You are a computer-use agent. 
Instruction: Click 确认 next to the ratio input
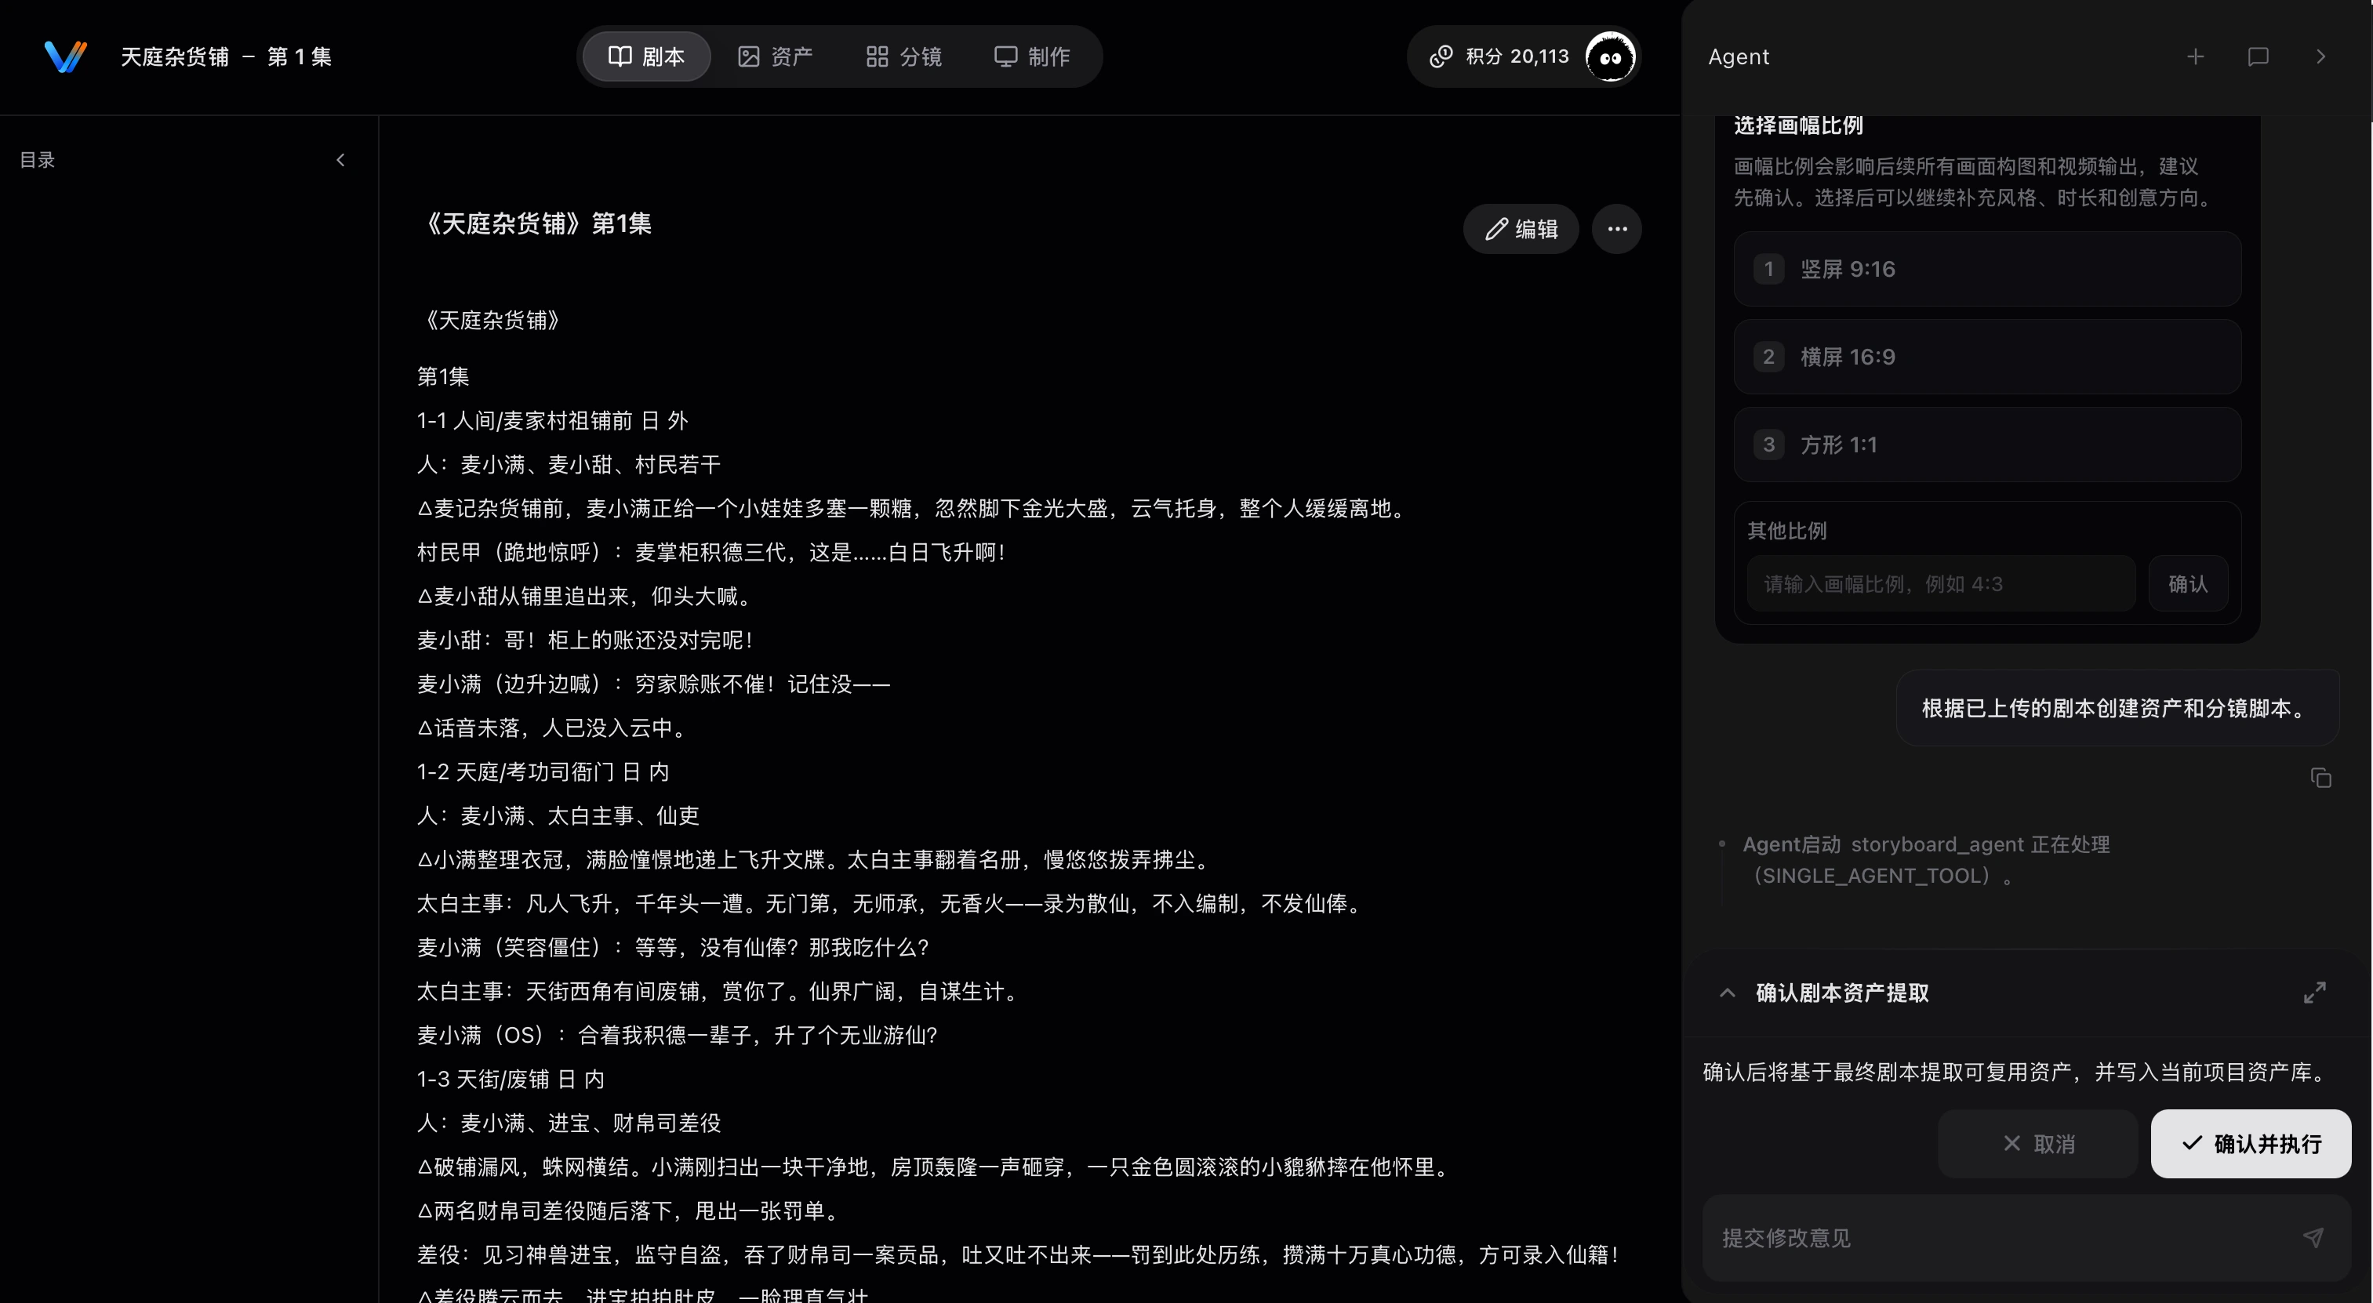click(x=2188, y=584)
